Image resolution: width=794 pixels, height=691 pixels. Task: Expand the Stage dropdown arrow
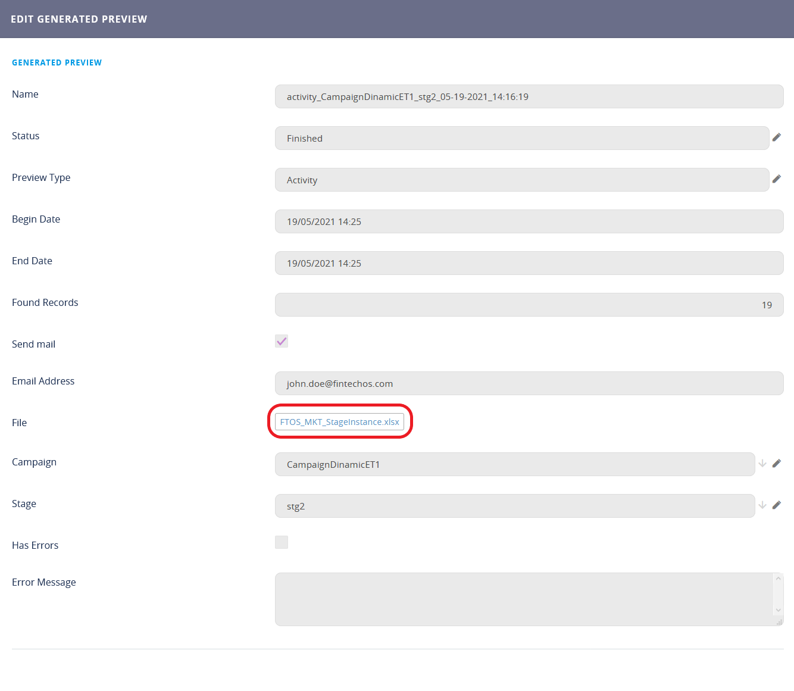pos(762,505)
